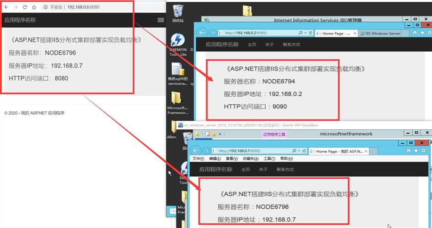Viewport: 432px width, 228px height.
Task: Switch to the 'IIS Windows Server' tab
Action: pos(380,33)
